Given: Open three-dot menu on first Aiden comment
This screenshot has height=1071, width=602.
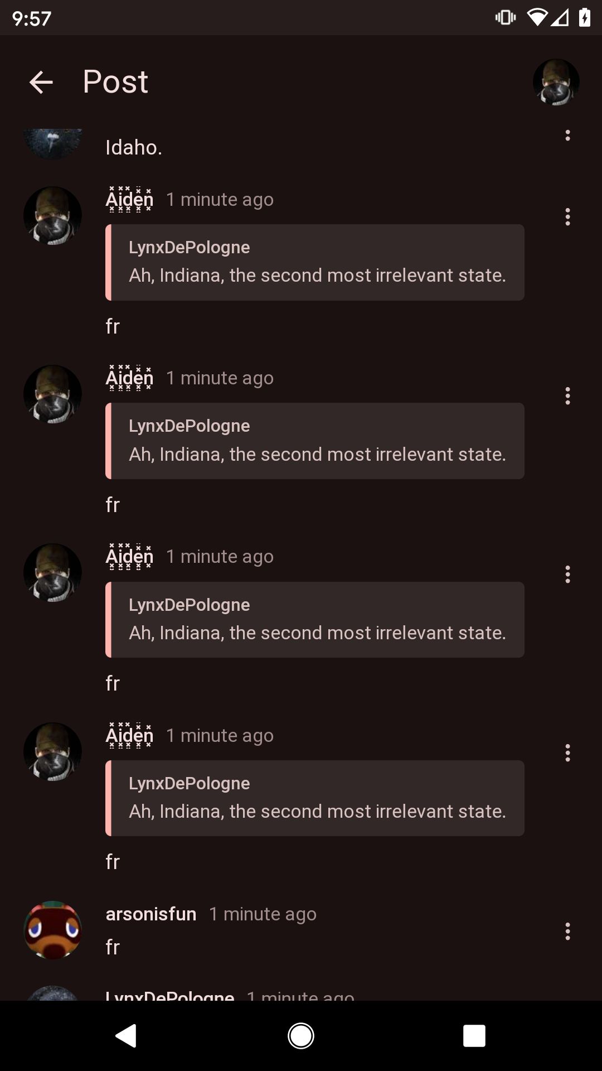Looking at the screenshot, I should coord(567,216).
